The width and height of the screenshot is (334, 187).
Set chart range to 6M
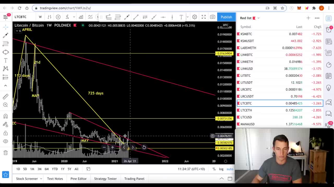[47, 169]
